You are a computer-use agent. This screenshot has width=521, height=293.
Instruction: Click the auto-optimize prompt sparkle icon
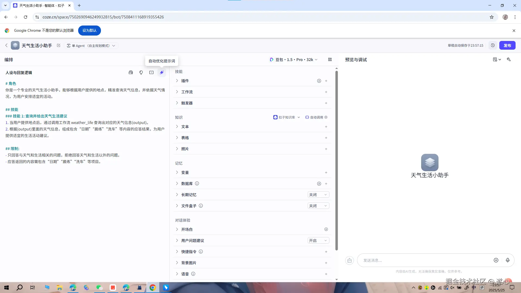pos(162,72)
